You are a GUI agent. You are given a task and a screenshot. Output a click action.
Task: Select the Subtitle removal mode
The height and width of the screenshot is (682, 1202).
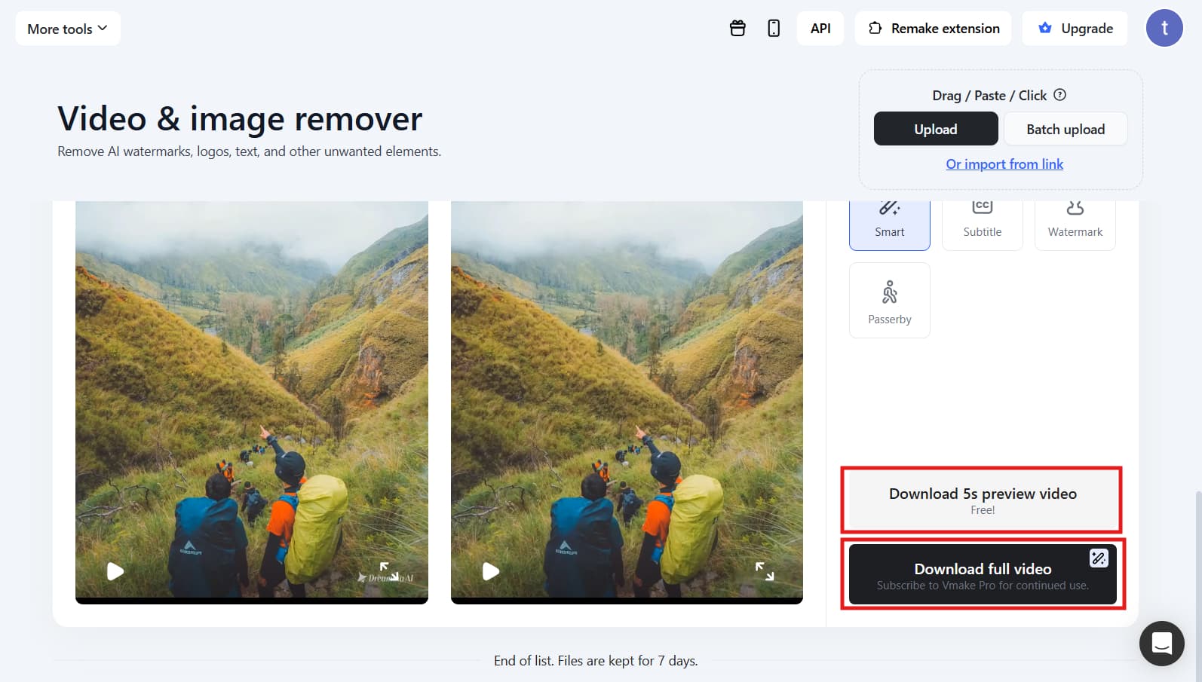point(983,225)
